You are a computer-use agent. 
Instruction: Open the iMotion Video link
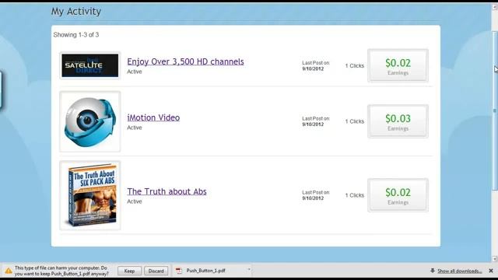click(153, 117)
